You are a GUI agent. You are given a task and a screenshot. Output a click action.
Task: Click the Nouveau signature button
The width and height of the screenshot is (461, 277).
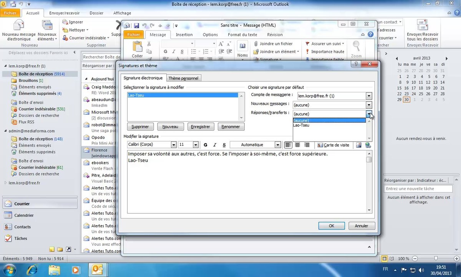170,127
